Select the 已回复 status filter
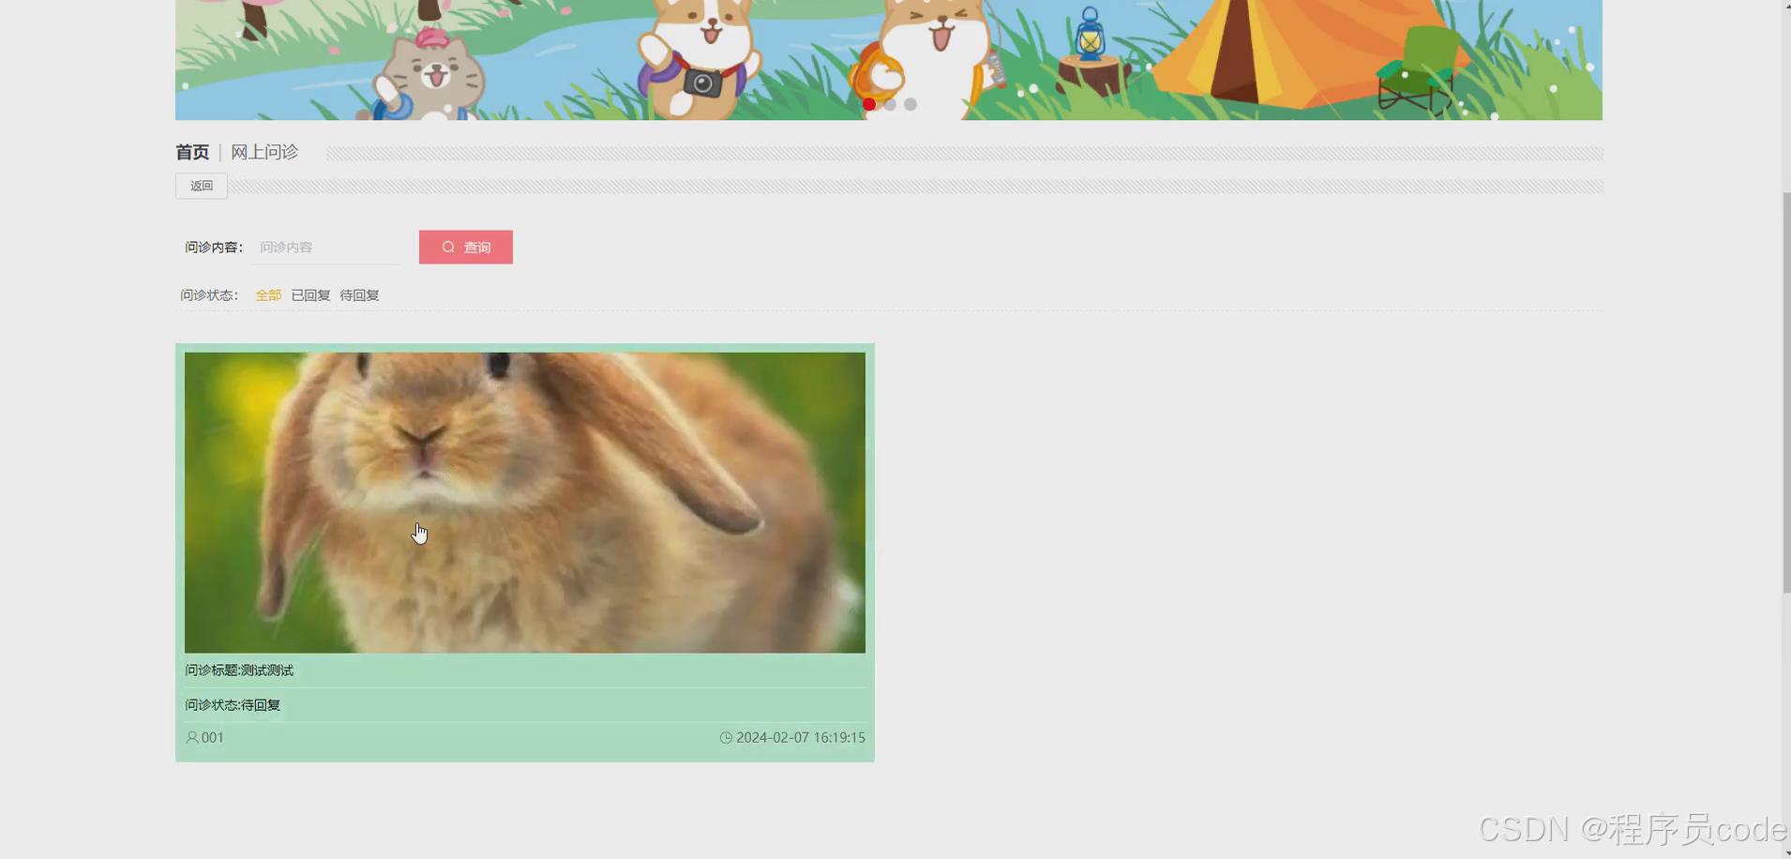The height and width of the screenshot is (859, 1791). click(310, 295)
